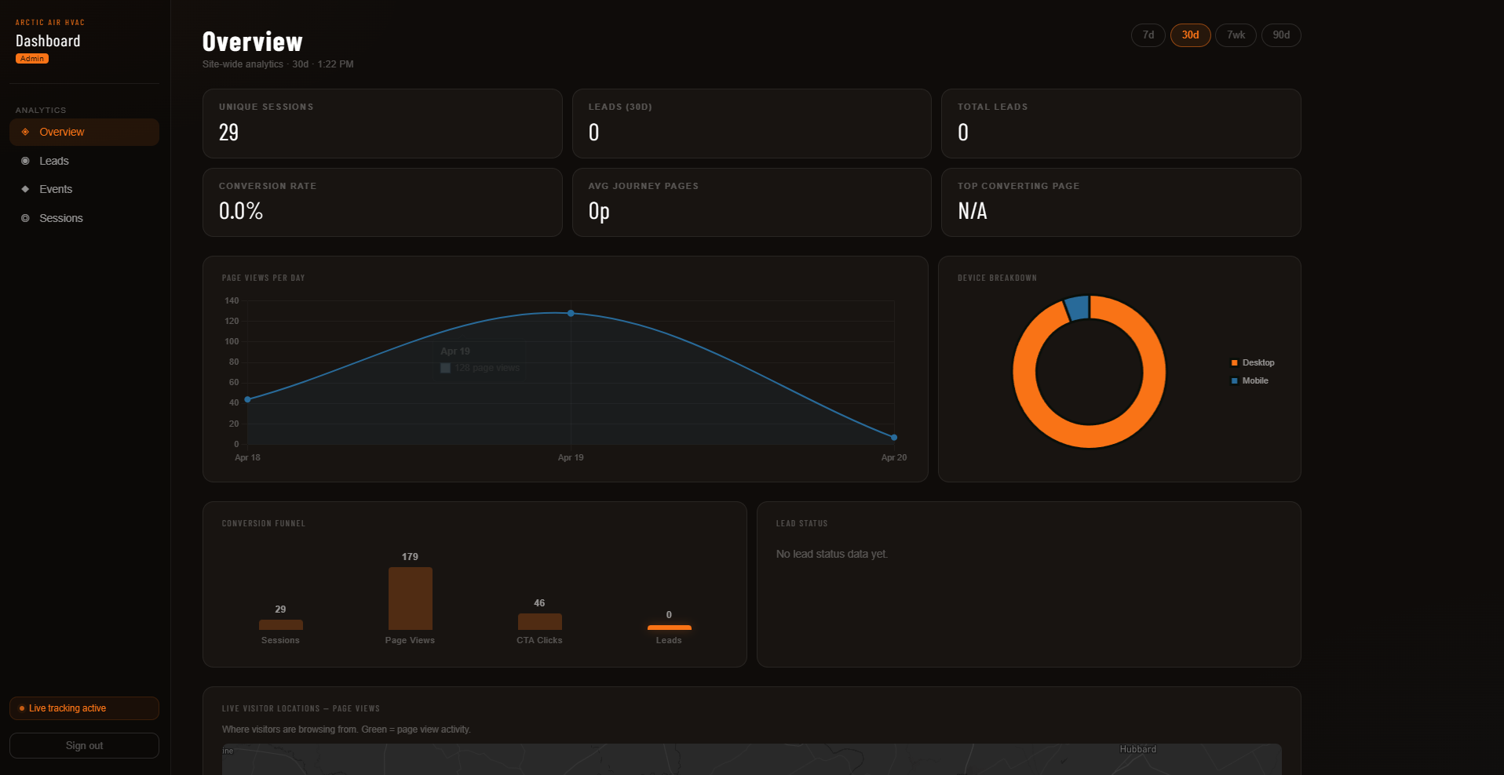The width and height of the screenshot is (1504, 775).
Task: Click the Sessions ring icon in sidebar
Action: pyautogui.click(x=25, y=218)
